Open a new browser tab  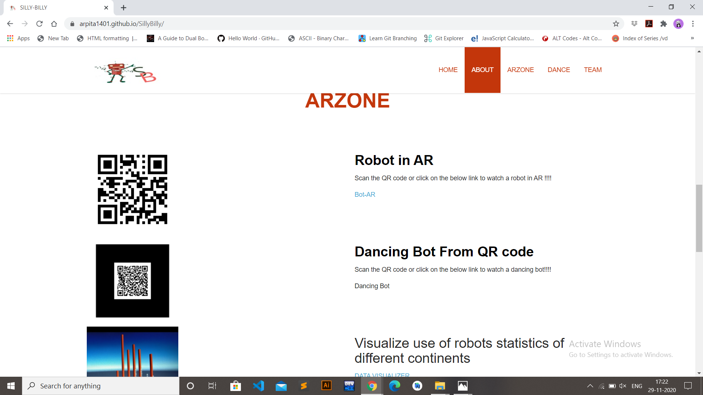pos(124,8)
